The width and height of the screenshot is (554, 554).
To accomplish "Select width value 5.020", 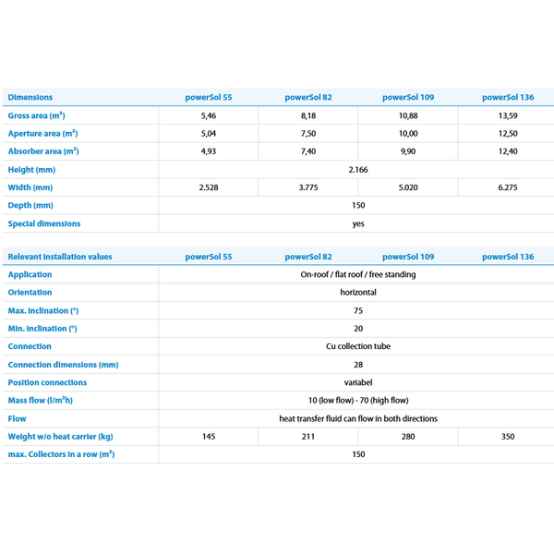I will [408, 187].
